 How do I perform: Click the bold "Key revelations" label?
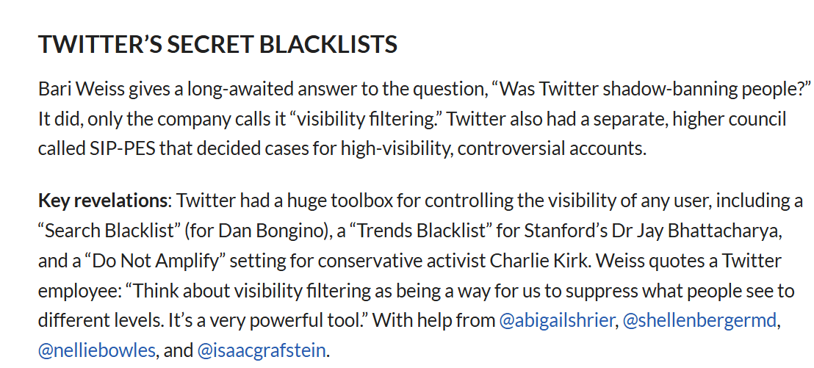tap(103, 201)
